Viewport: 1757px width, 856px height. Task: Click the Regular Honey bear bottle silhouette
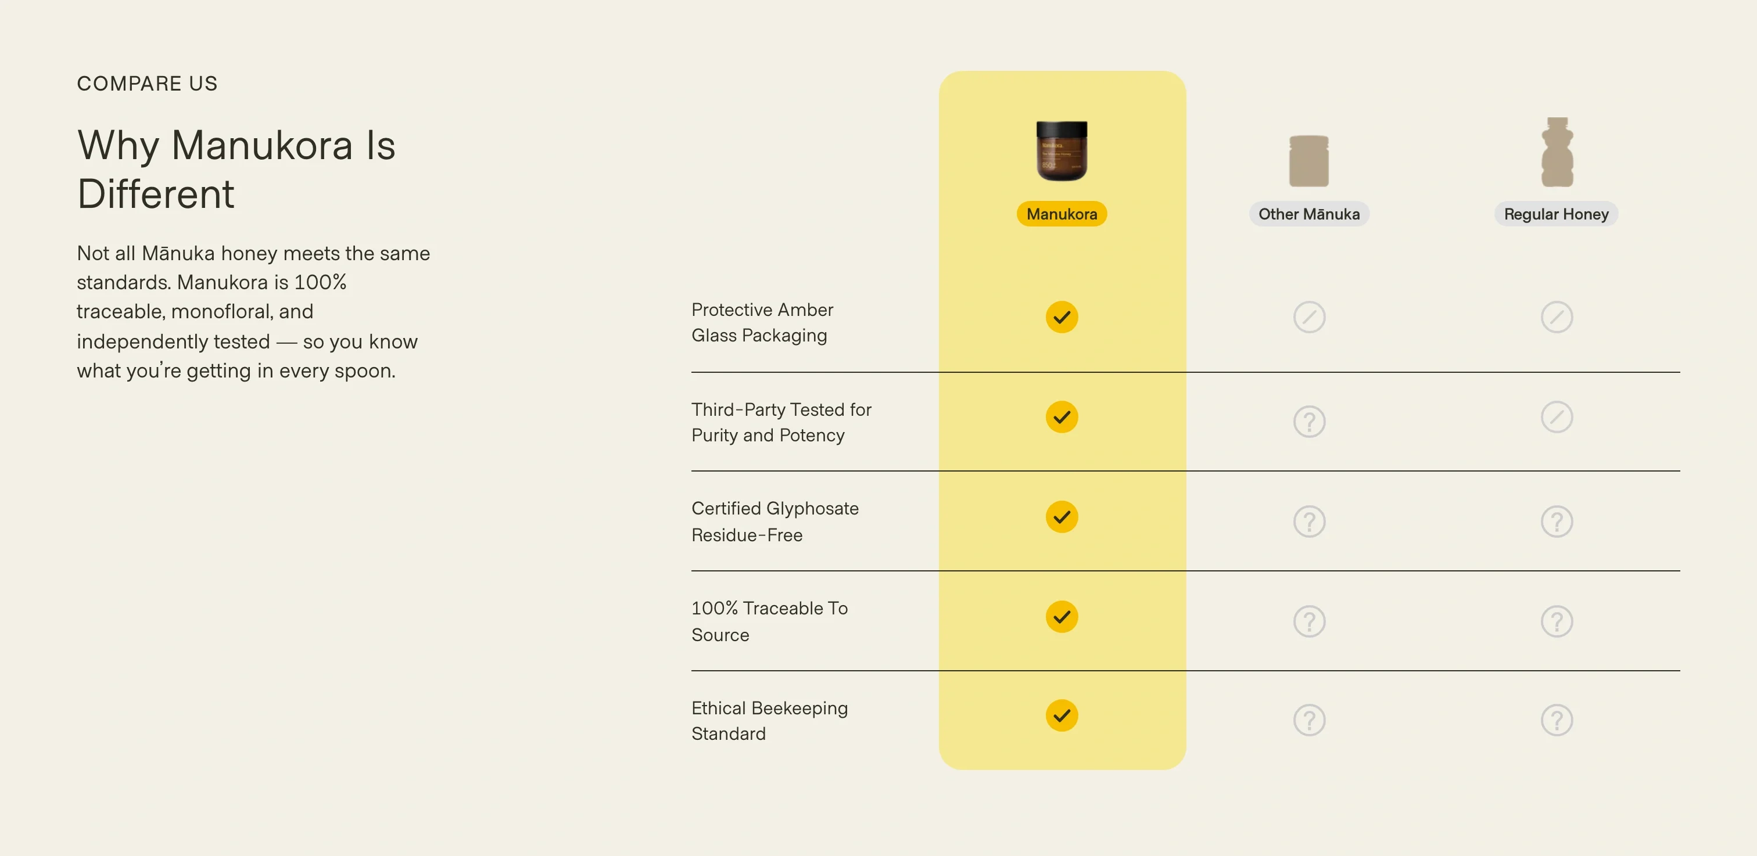[1557, 153]
